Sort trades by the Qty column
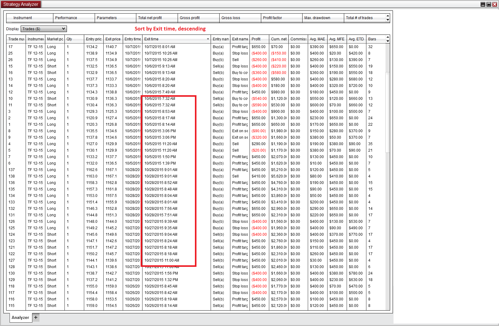This screenshot has width=499, height=326. [74, 39]
